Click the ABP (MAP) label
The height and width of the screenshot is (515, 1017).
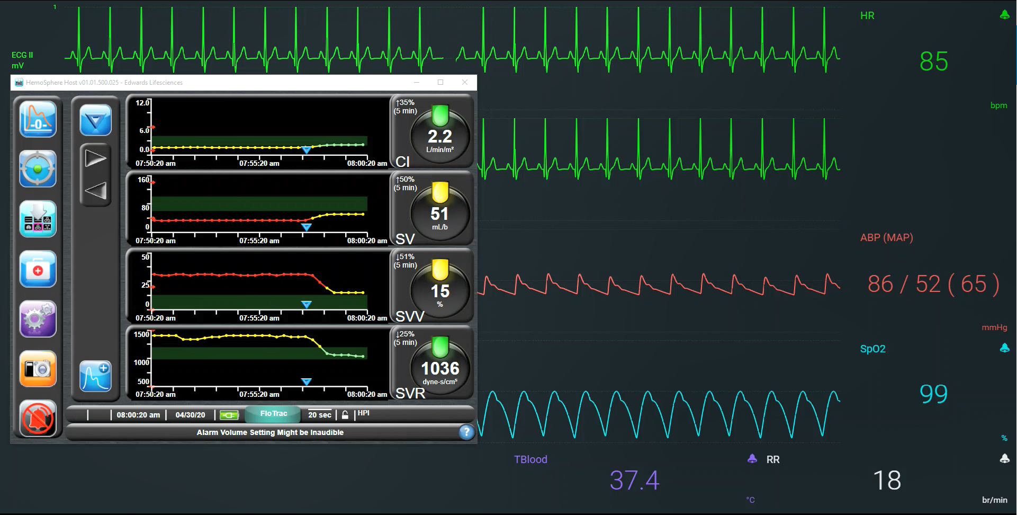[886, 238]
